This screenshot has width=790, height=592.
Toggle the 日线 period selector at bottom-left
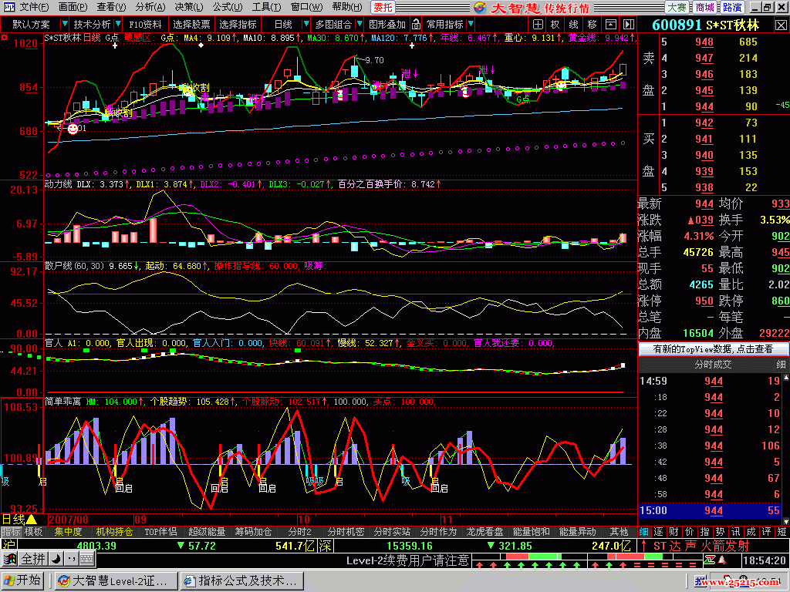tap(19, 520)
